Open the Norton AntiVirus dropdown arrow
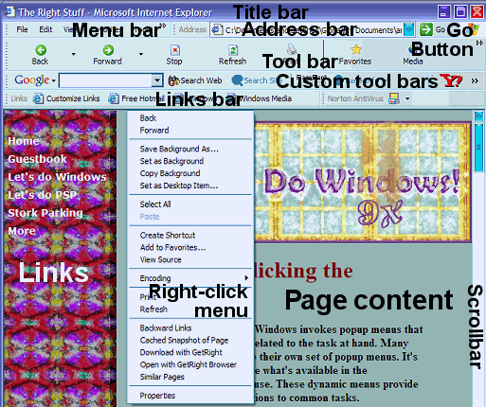This screenshot has width=486, height=407. pos(407,98)
